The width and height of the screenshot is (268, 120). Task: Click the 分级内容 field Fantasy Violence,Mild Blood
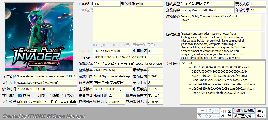click(x=207, y=10)
